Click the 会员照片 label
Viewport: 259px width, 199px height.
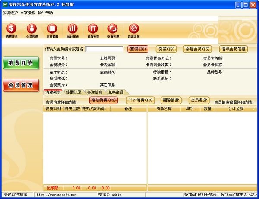coord(58,85)
